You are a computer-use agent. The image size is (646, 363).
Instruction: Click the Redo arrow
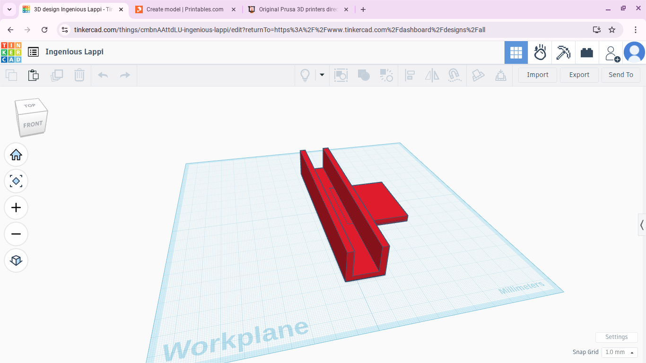125,75
